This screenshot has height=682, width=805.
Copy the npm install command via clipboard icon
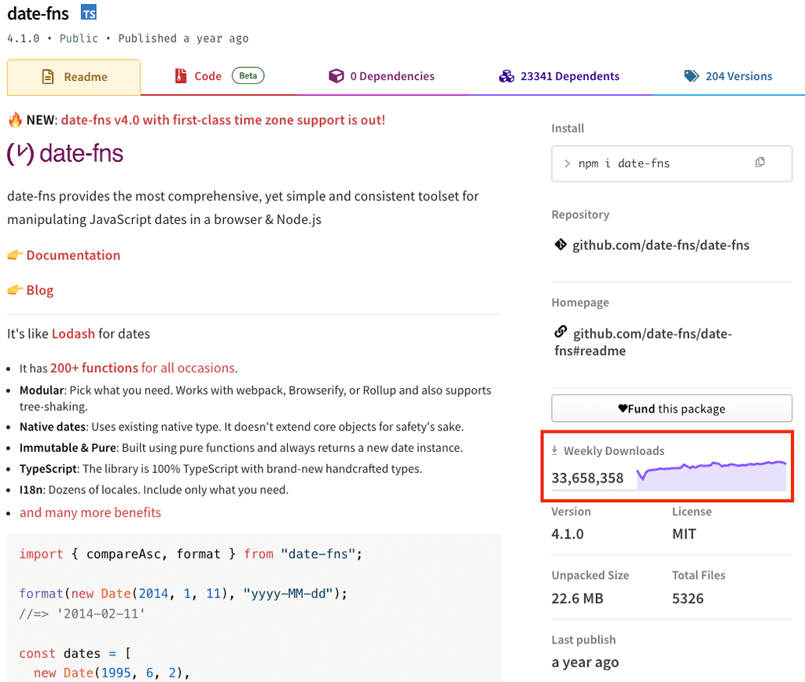(759, 161)
